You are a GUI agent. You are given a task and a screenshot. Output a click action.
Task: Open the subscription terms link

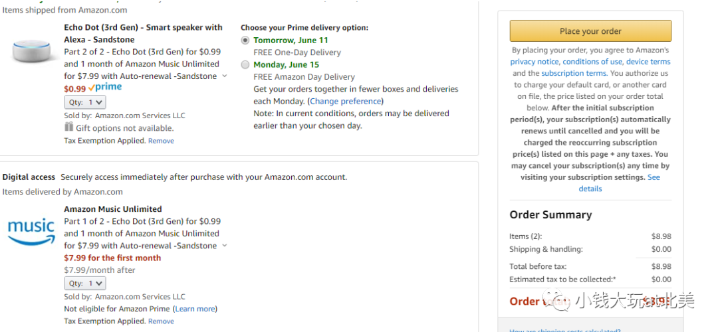click(x=574, y=73)
